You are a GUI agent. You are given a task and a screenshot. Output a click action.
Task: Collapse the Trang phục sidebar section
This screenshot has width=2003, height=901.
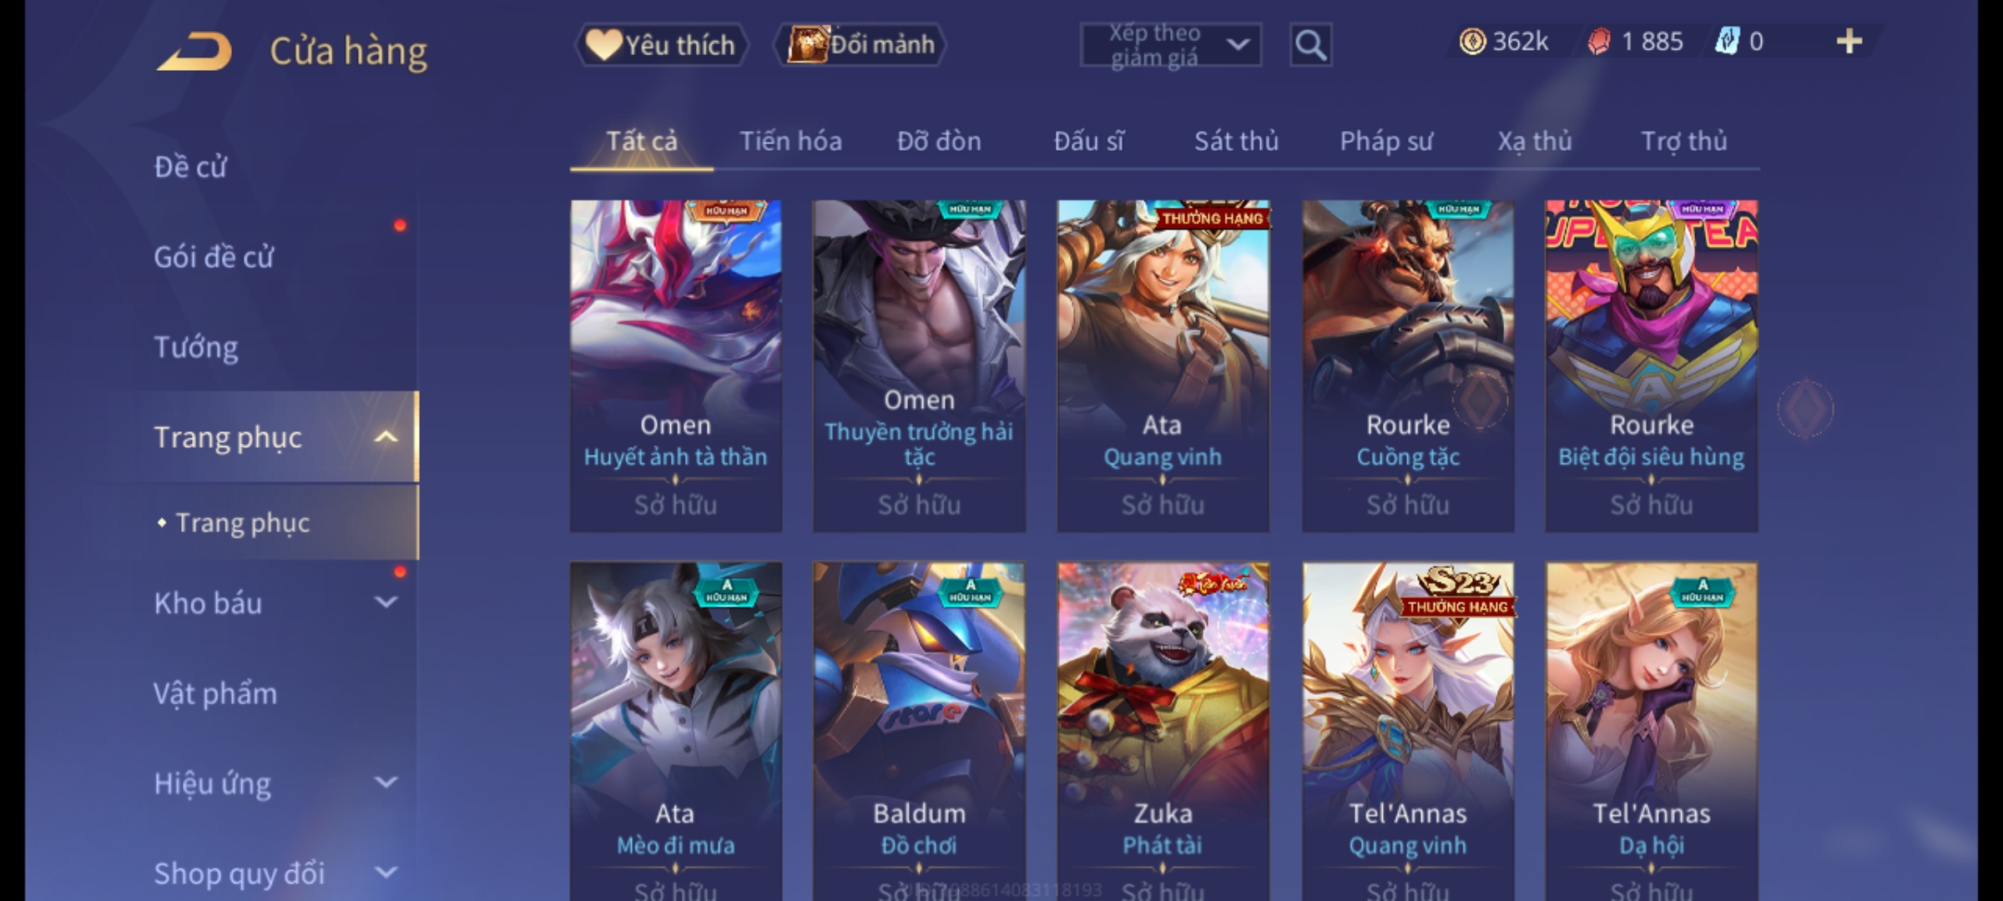point(386,436)
